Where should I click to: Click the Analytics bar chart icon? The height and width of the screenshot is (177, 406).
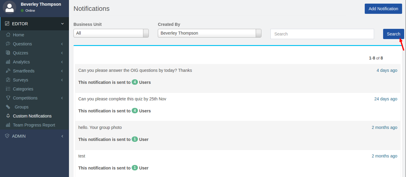tap(8, 62)
